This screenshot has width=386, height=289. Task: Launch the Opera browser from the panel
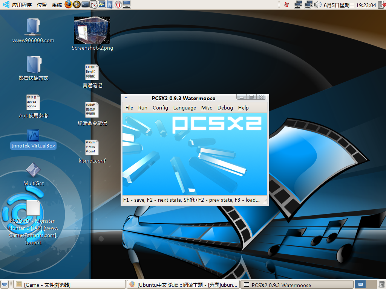[118, 5]
